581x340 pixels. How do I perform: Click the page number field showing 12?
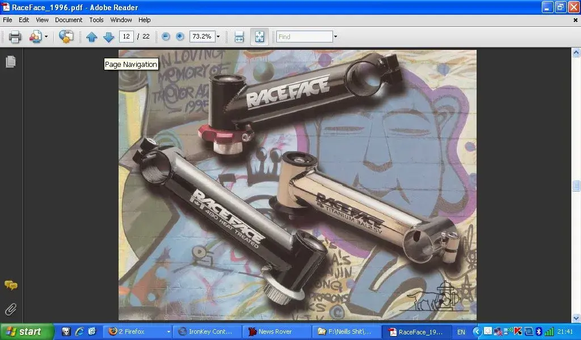127,36
